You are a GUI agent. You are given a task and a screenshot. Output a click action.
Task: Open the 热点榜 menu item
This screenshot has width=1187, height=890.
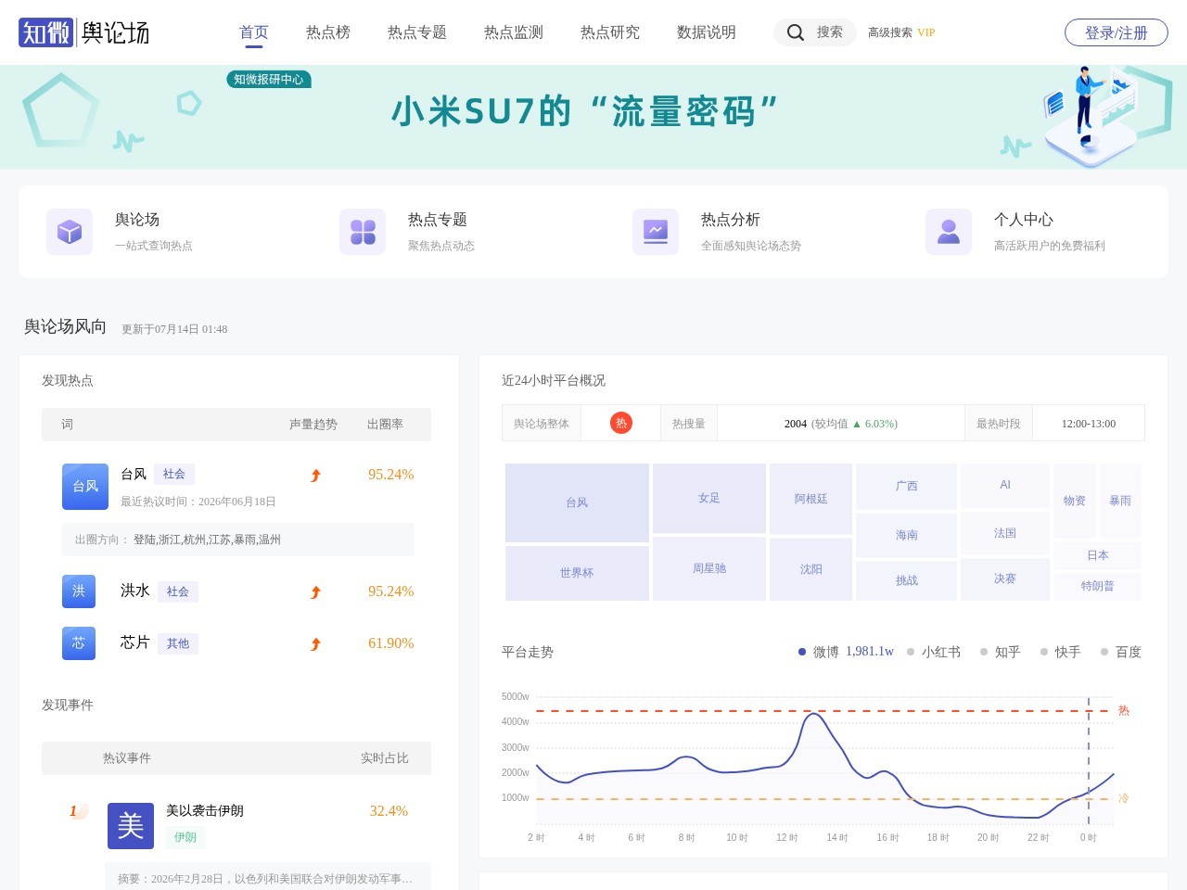tap(328, 32)
